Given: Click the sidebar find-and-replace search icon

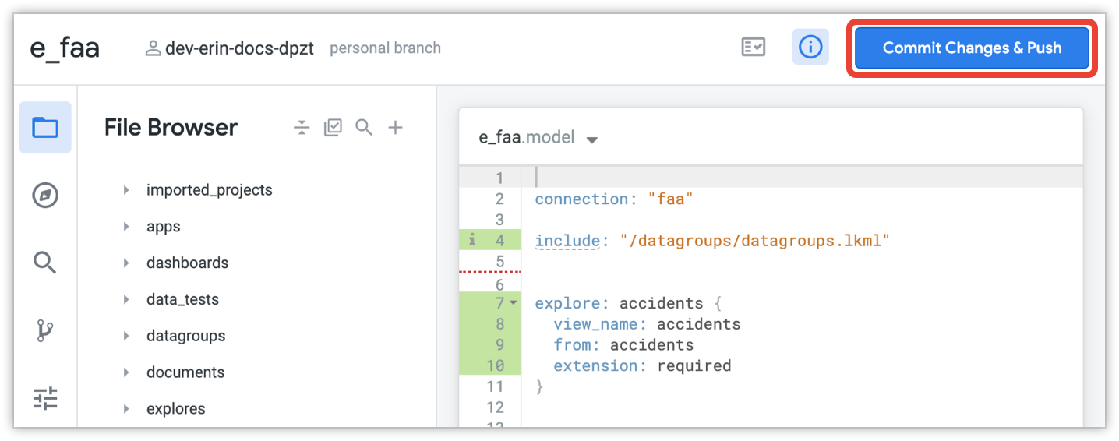Looking at the screenshot, I should point(45,263).
